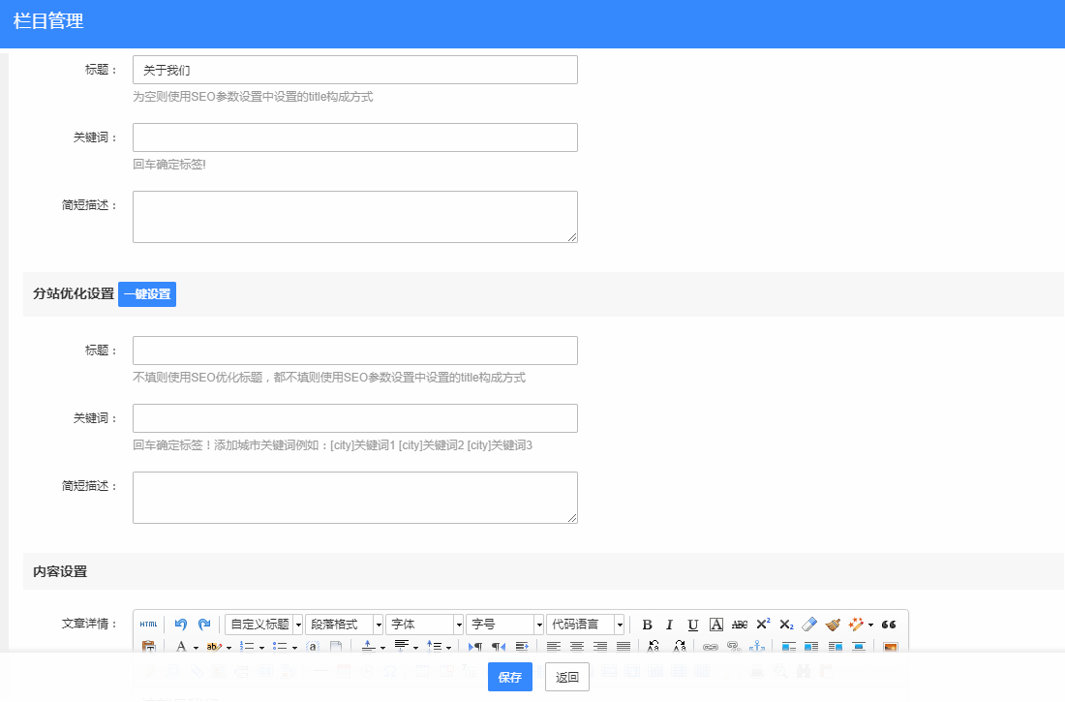The width and height of the screenshot is (1065, 702).
Task: Focus the 分站优化设置 简短描述 textarea
Action: tap(355, 498)
